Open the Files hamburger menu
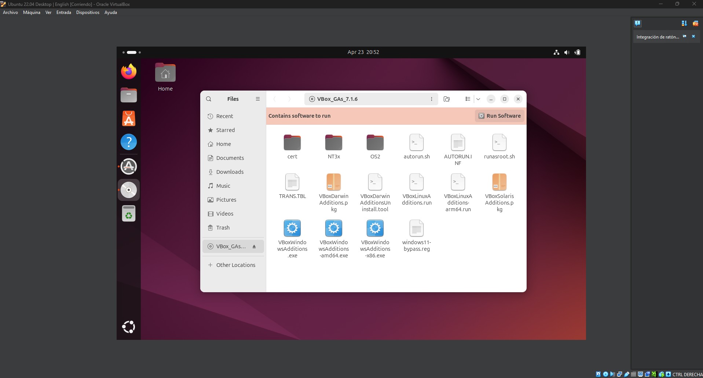The height and width of the screenshot is (378, 703). coord(258,99)
